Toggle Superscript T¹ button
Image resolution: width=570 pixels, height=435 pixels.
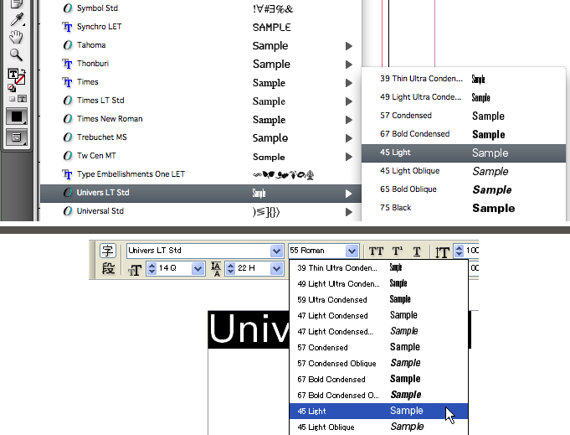pyautogui.click(x=397, y=251)
